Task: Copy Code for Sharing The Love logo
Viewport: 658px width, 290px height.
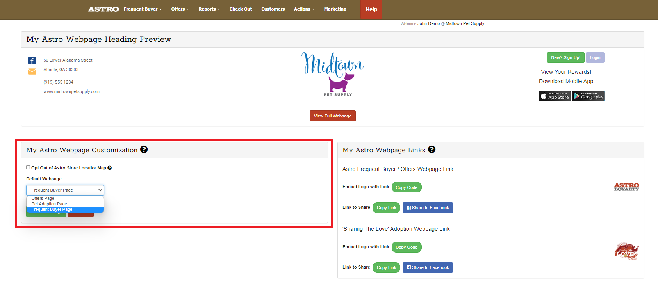Action: coord(407,247)
